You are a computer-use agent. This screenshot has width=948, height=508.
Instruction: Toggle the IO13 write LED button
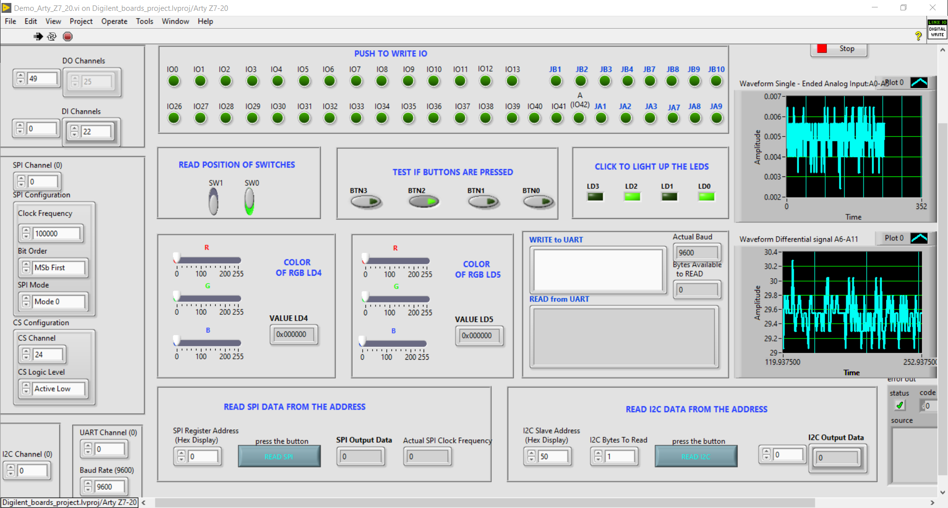click(x=512, y=81)
